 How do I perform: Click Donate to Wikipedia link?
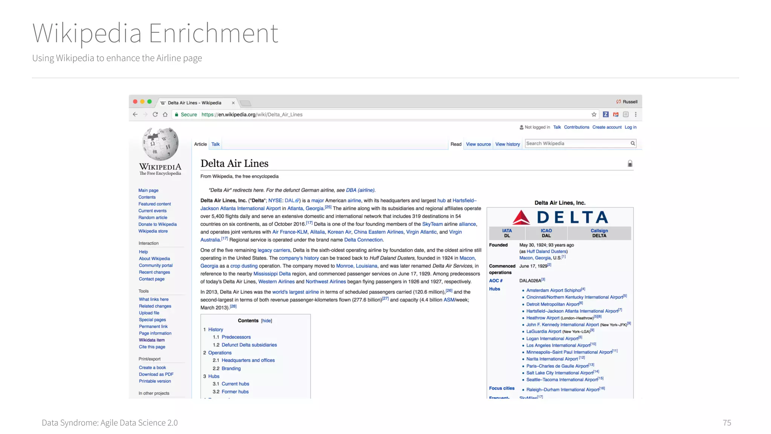coord(157,225)
